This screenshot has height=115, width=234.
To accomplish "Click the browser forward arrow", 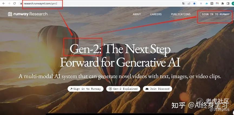I will 9,3.
